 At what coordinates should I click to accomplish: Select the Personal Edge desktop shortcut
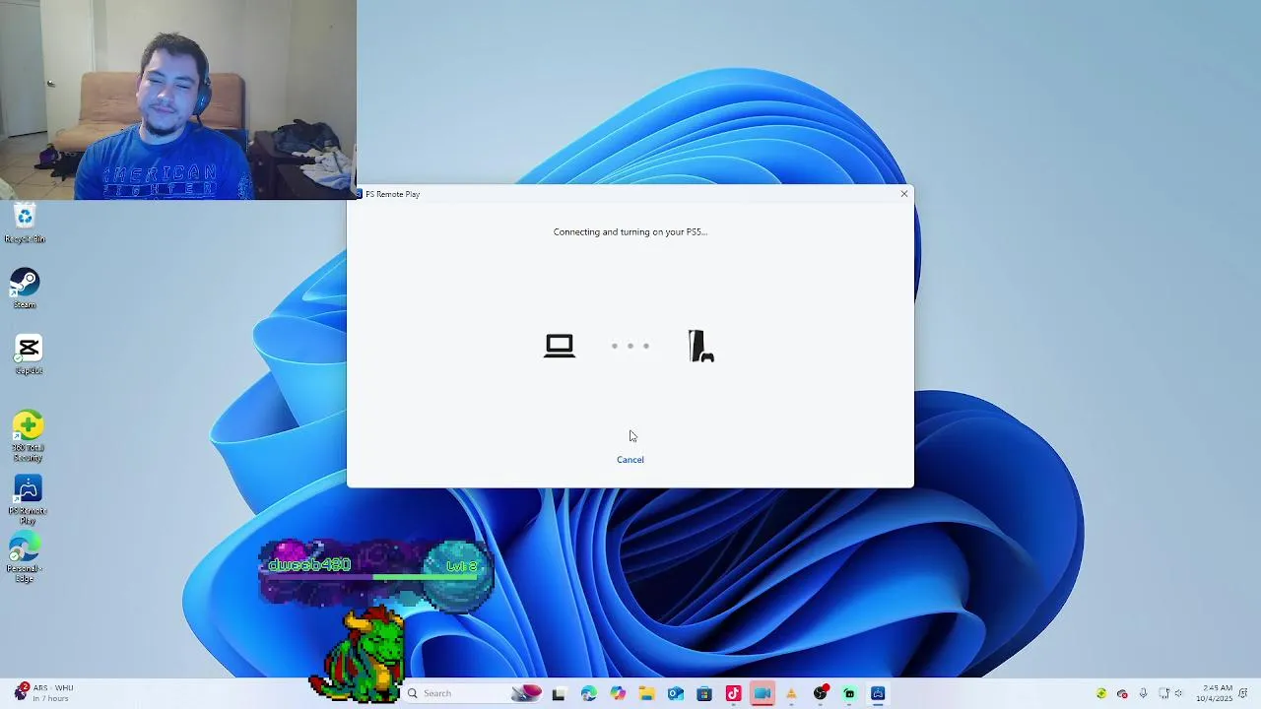(25, 558)
